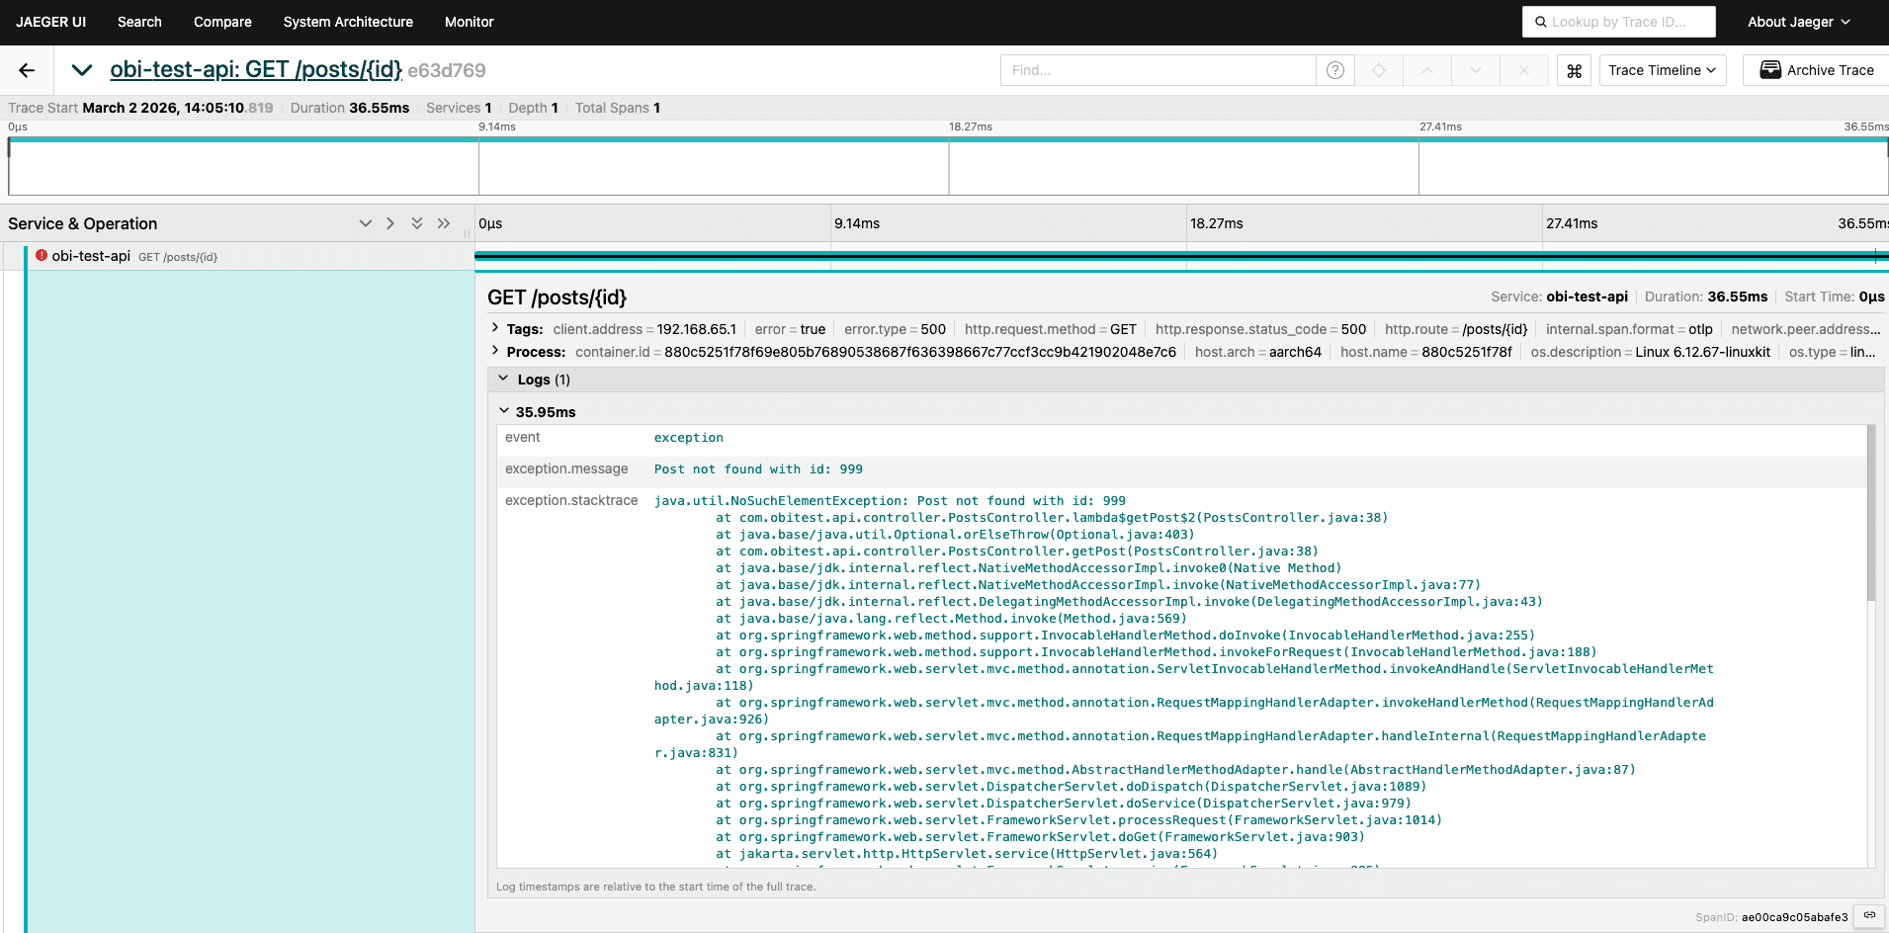Open the Compare page
1889x933 pixels.
pyautogui.click(x=222, y=22)
